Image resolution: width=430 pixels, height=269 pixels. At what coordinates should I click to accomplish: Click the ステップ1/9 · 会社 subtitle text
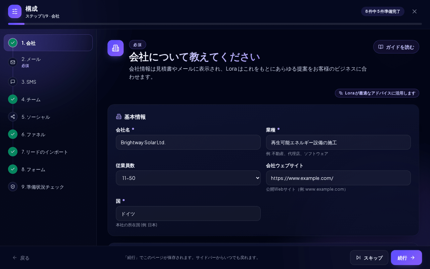click(x=42, y=16)
